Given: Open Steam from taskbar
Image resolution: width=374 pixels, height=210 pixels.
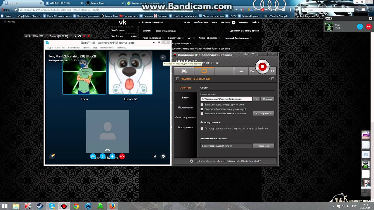Looking at the screenshot, I should pyautogui.click(x=40, y=206).
